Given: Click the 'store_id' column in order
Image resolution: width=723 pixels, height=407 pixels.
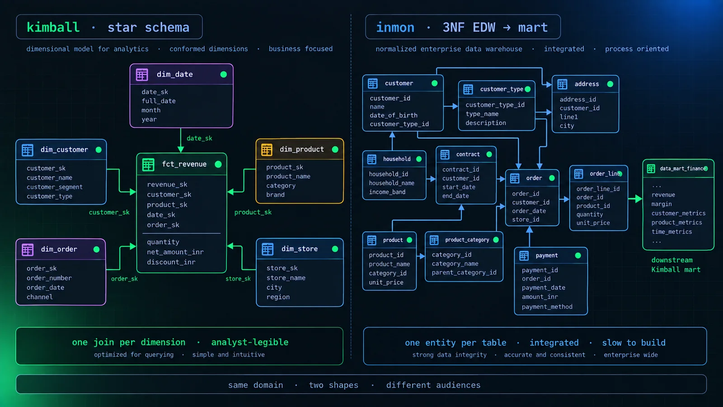Looking at the screenshot, I should (526, 220).
